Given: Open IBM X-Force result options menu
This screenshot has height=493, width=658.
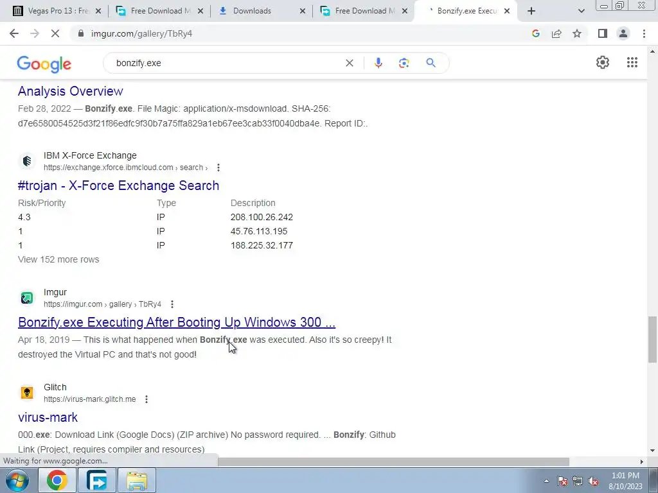Looking at the screenshot, I should pyautogui.click(x=218, y=168).
